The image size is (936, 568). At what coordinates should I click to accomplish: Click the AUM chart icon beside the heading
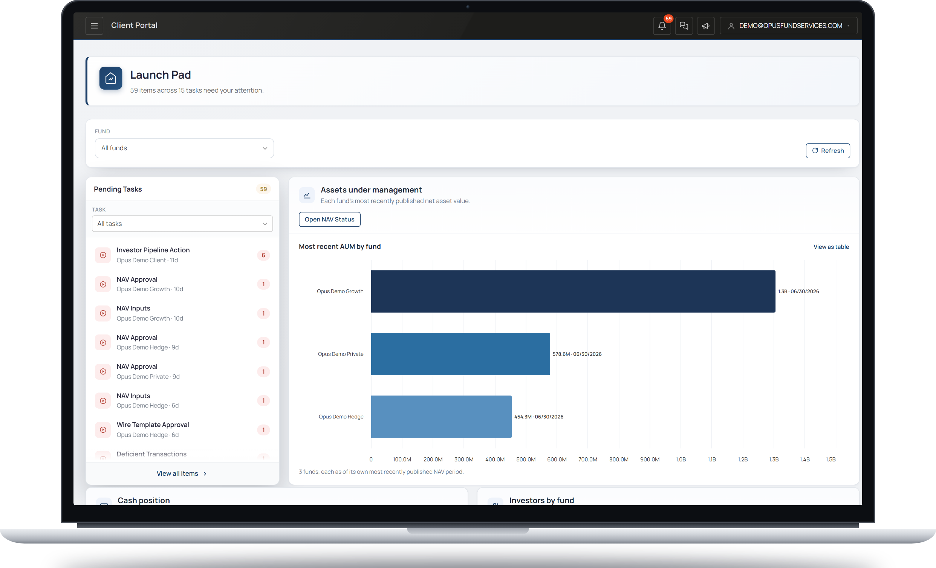[307, 195]
